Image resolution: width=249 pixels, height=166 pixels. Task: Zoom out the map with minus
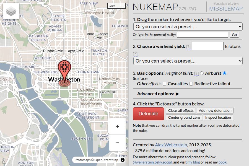click(118, 143)
